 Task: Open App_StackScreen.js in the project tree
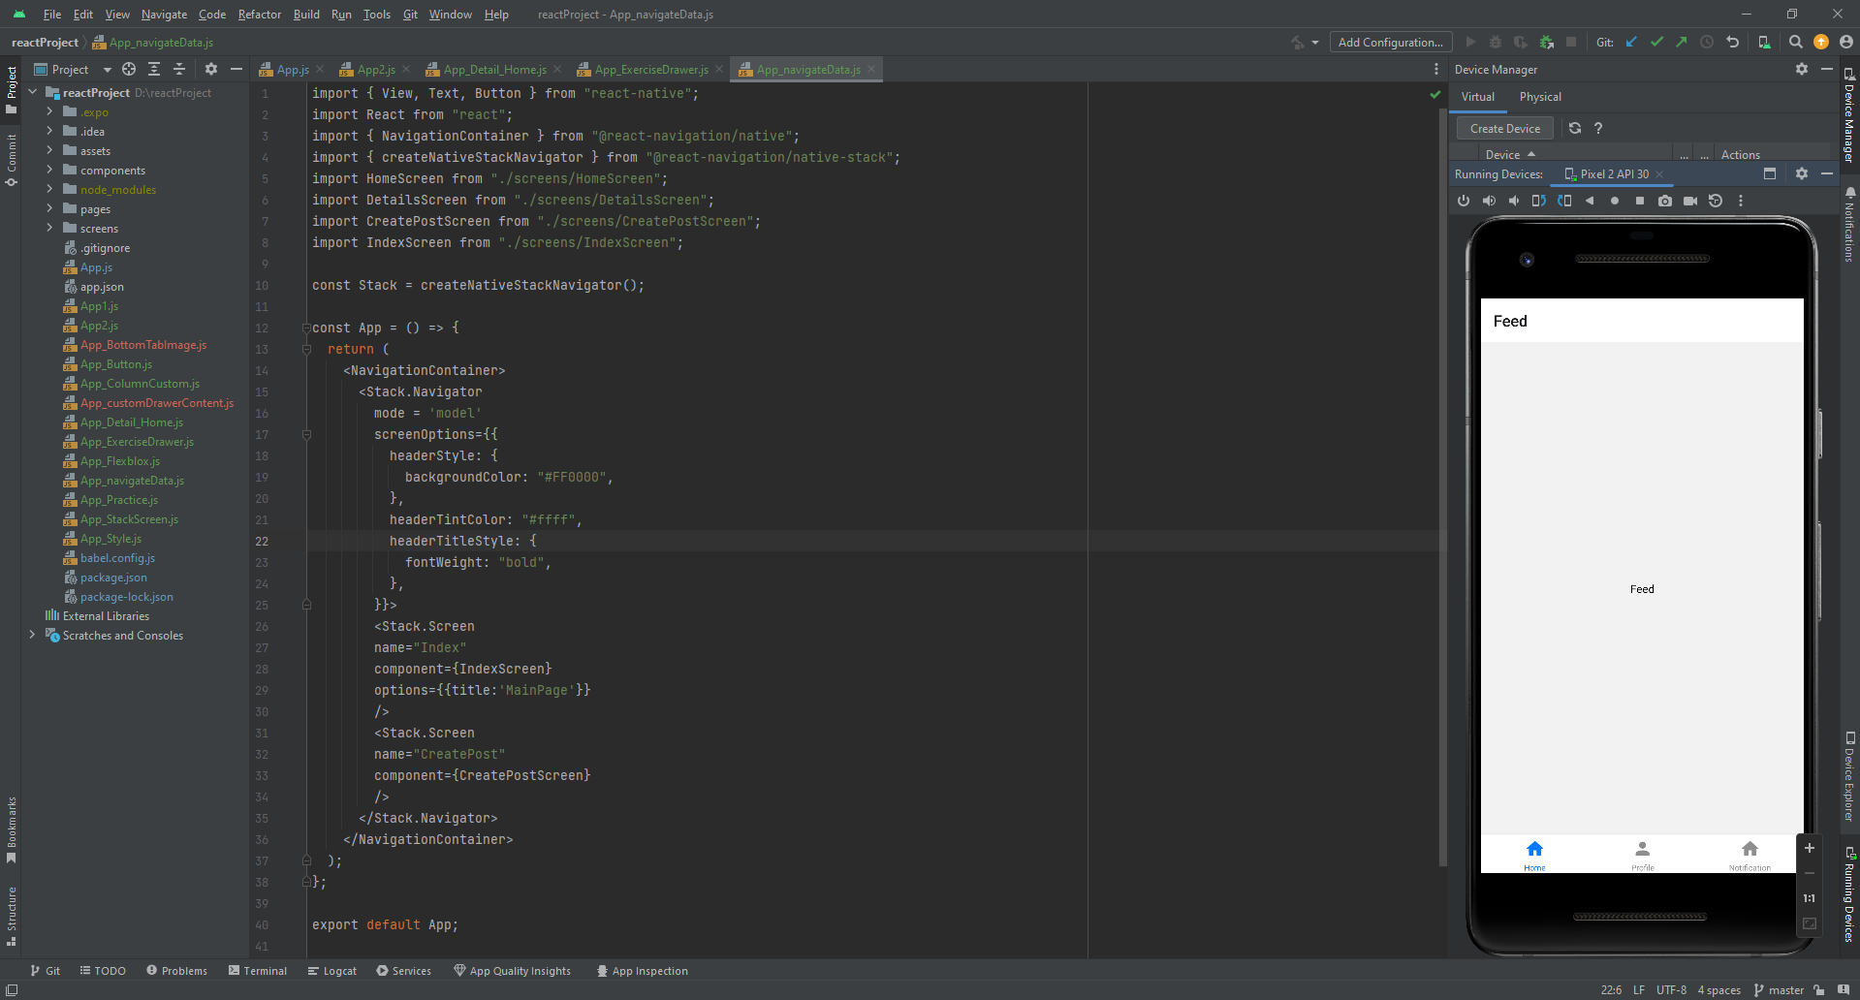click(129, 519)
